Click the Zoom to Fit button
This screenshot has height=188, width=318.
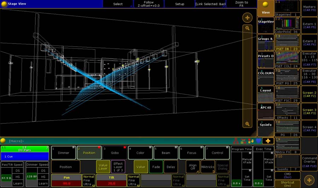pos(242,4)
